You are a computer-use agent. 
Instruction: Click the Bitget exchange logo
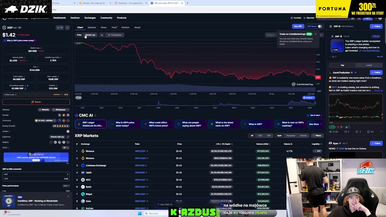(83, 194)
